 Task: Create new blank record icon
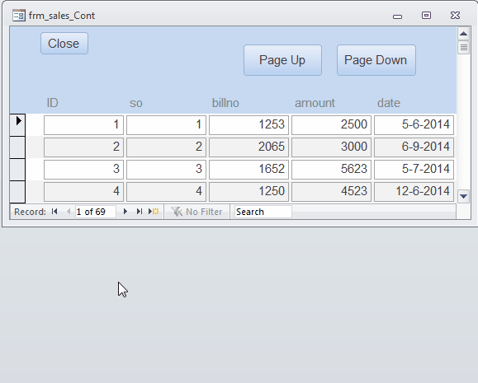(154, 212)
